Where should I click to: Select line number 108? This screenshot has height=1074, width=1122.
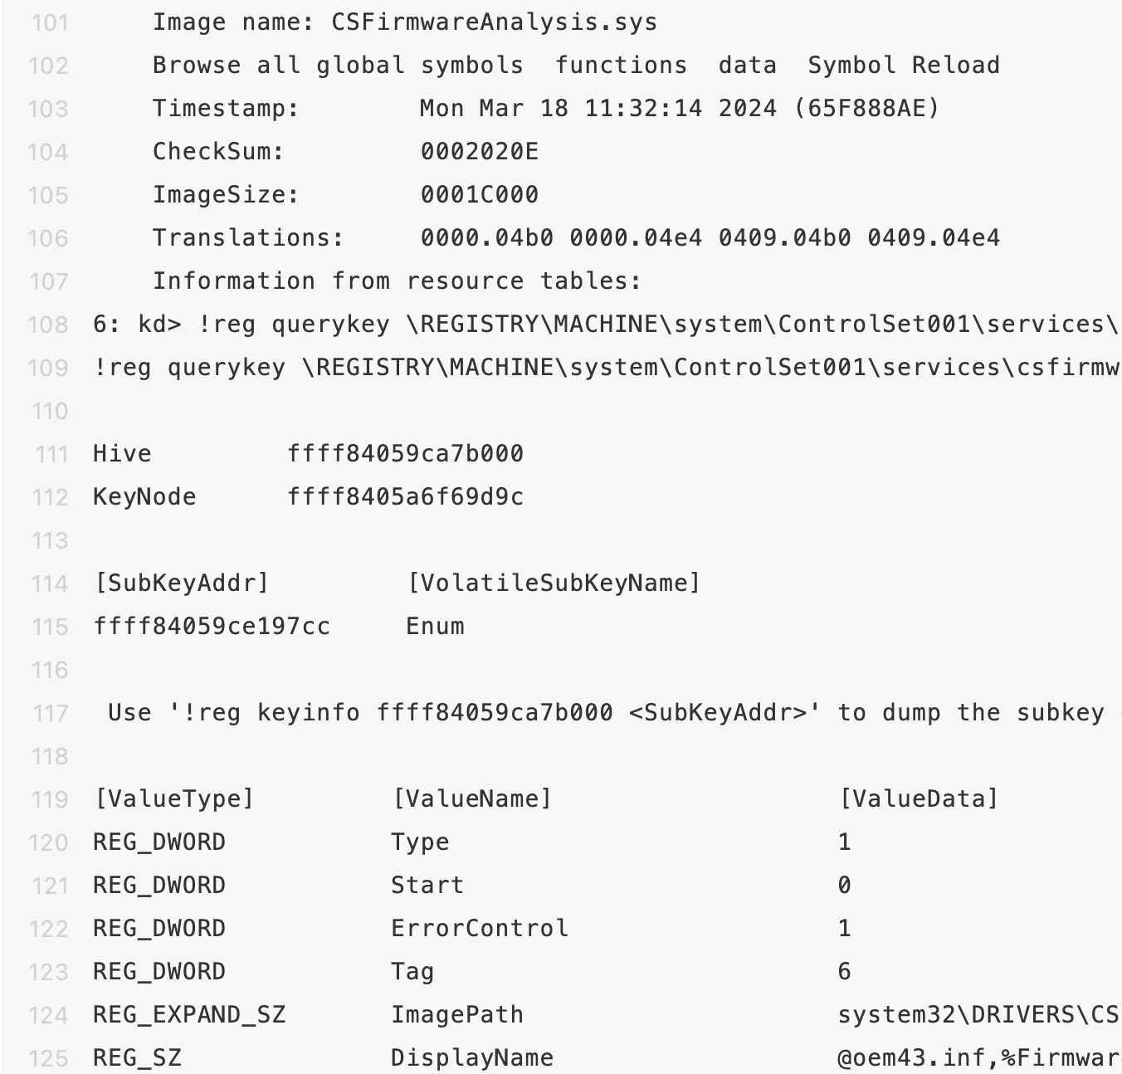pyautogui.click(x=48, y=325)
